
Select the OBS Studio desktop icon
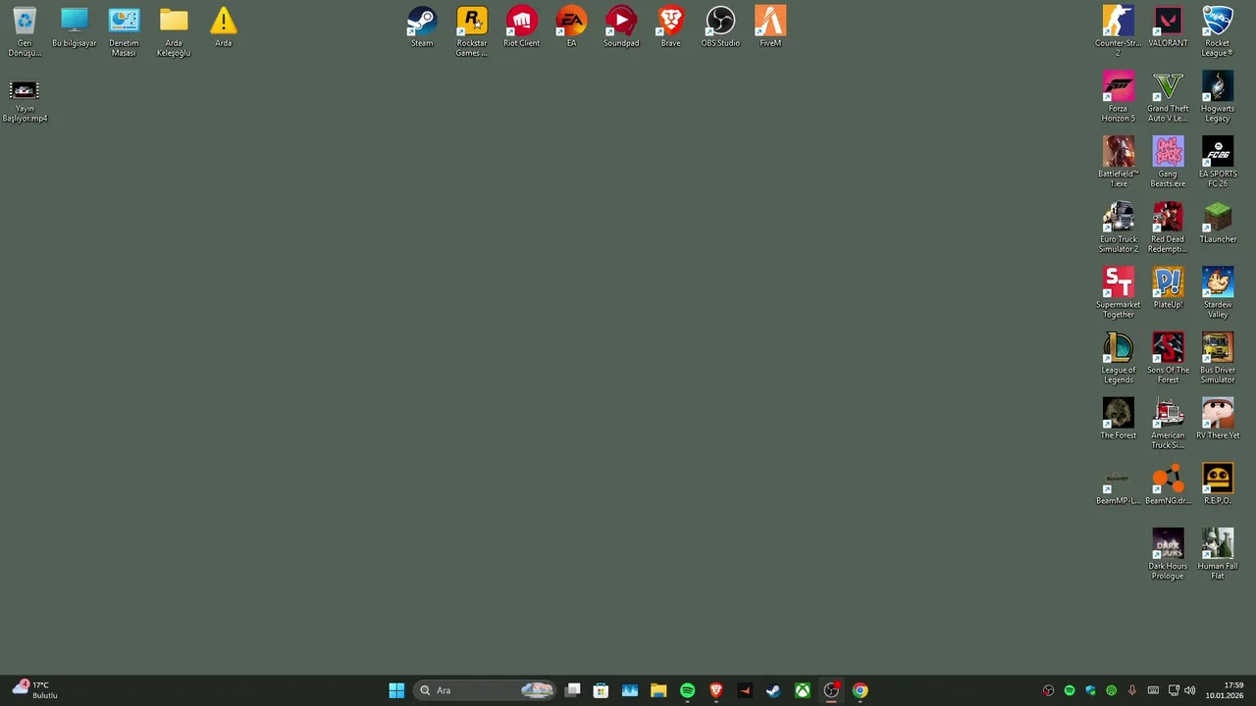pos(720,26)
